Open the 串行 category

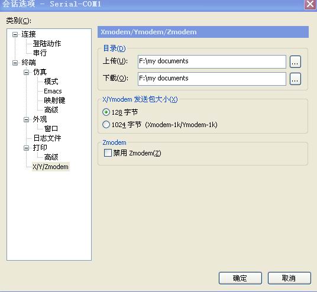pos(40,53)
